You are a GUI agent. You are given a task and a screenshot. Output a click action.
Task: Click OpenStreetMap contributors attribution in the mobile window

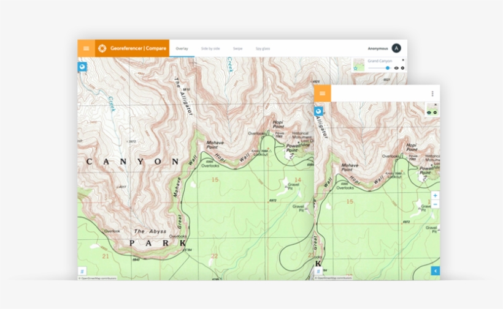(333, 278)
